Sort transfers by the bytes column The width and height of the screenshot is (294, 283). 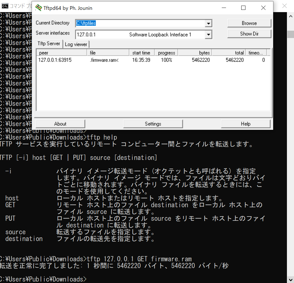pos(195,52)
